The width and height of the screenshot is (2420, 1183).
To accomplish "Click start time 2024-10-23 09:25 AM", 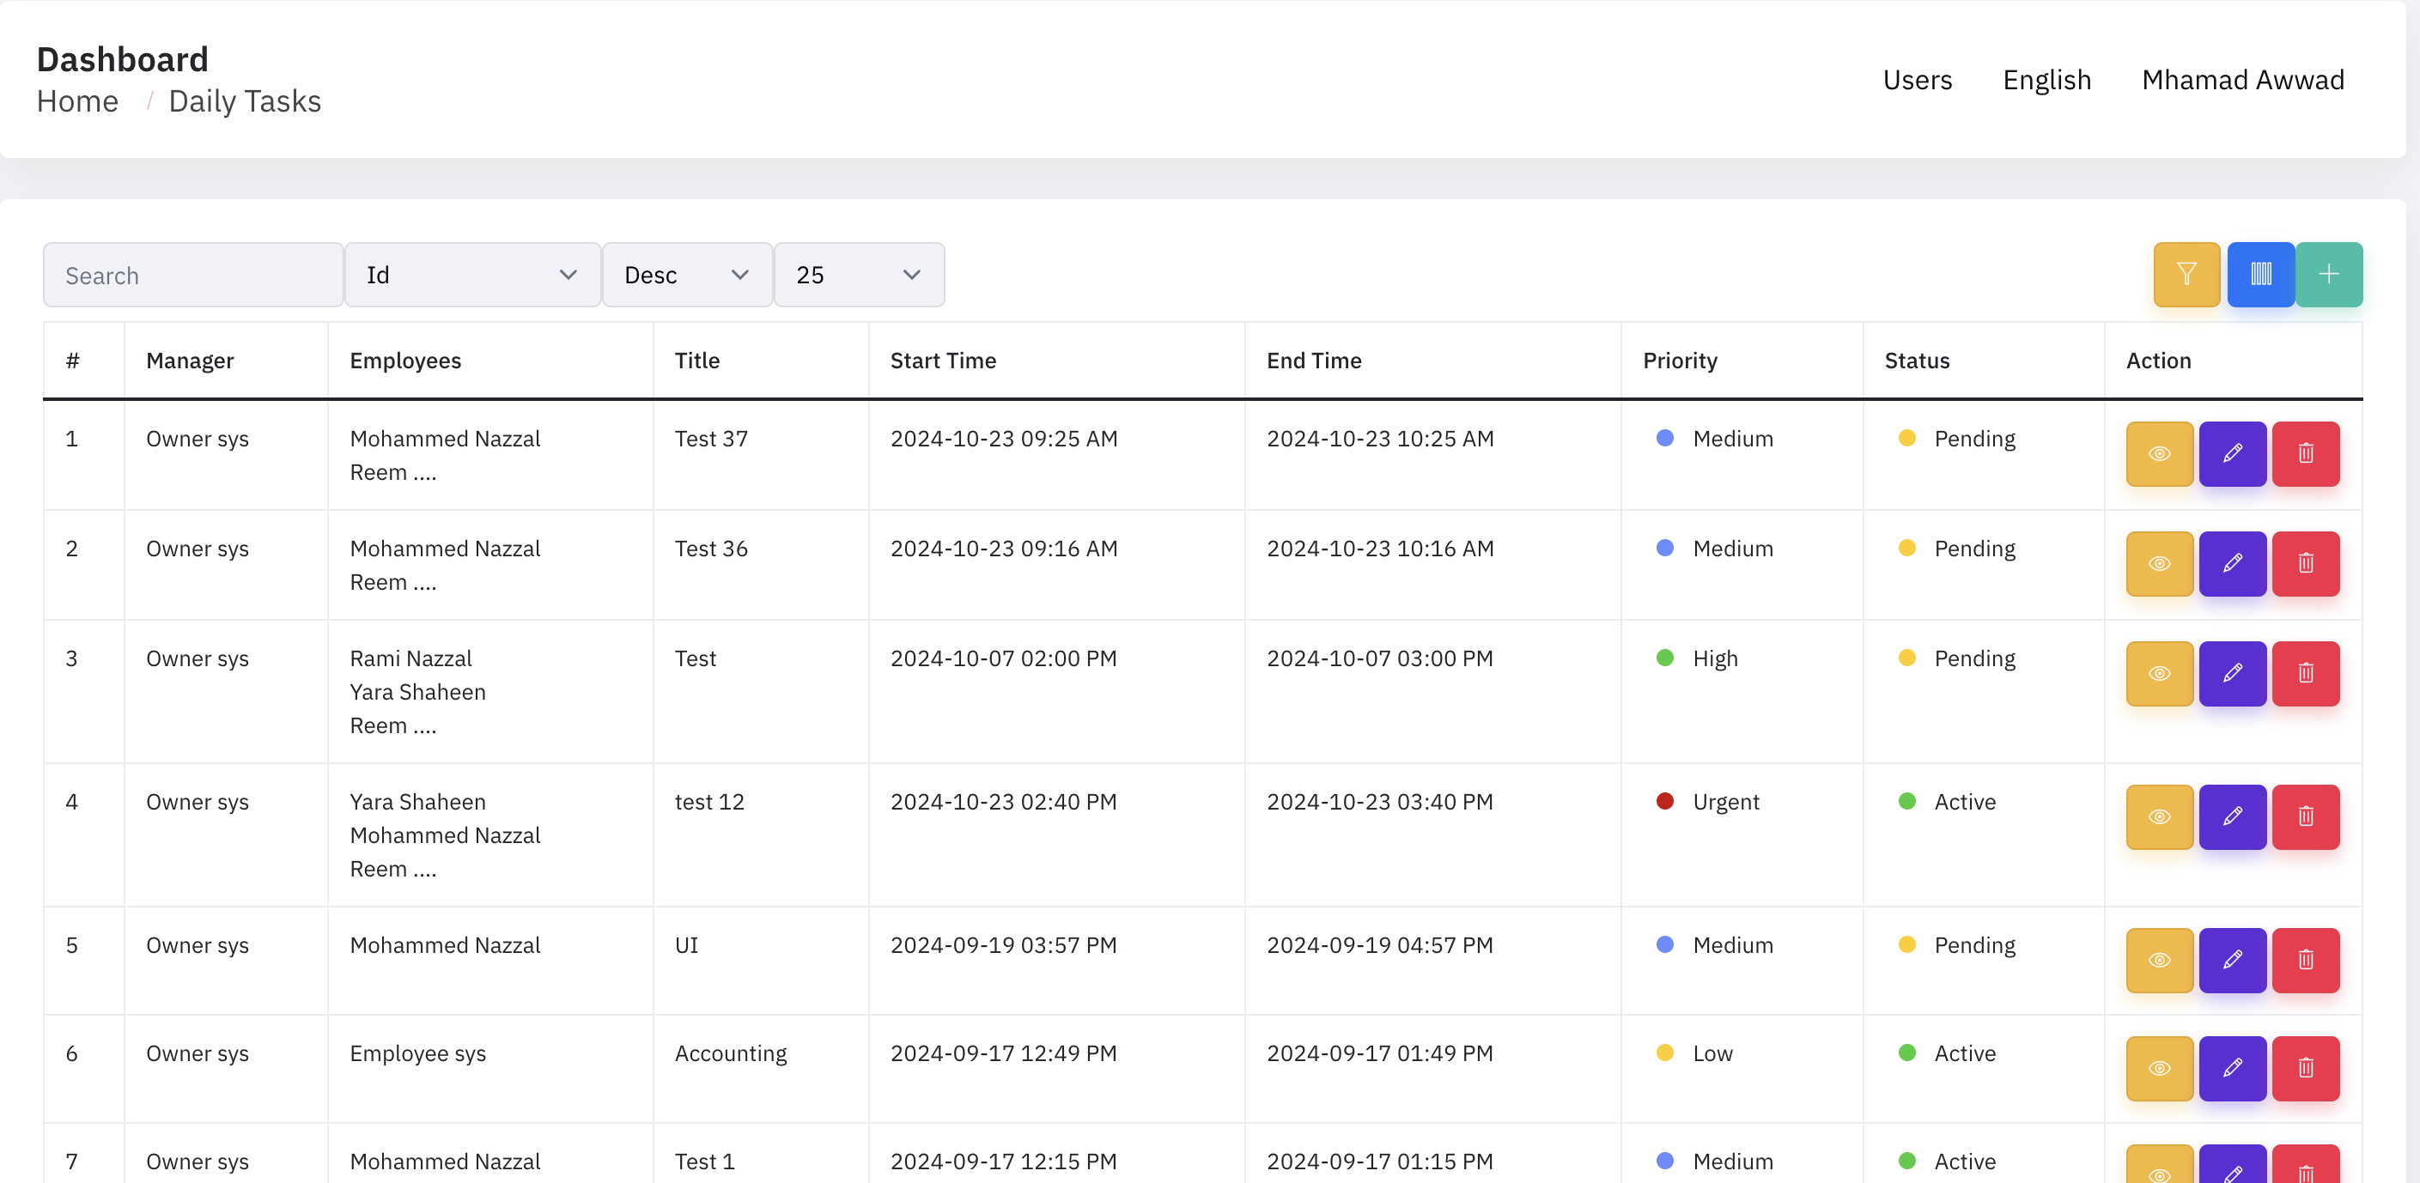I will pos(1003,439).
